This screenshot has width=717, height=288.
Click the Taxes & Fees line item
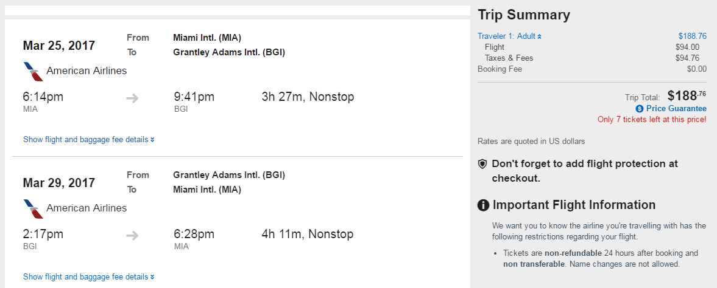coord(509,58)
